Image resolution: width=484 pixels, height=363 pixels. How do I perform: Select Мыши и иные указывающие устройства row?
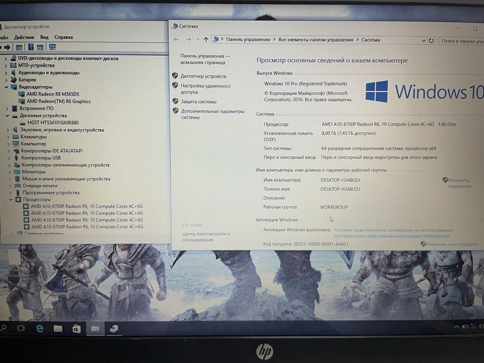coord(66,179)
